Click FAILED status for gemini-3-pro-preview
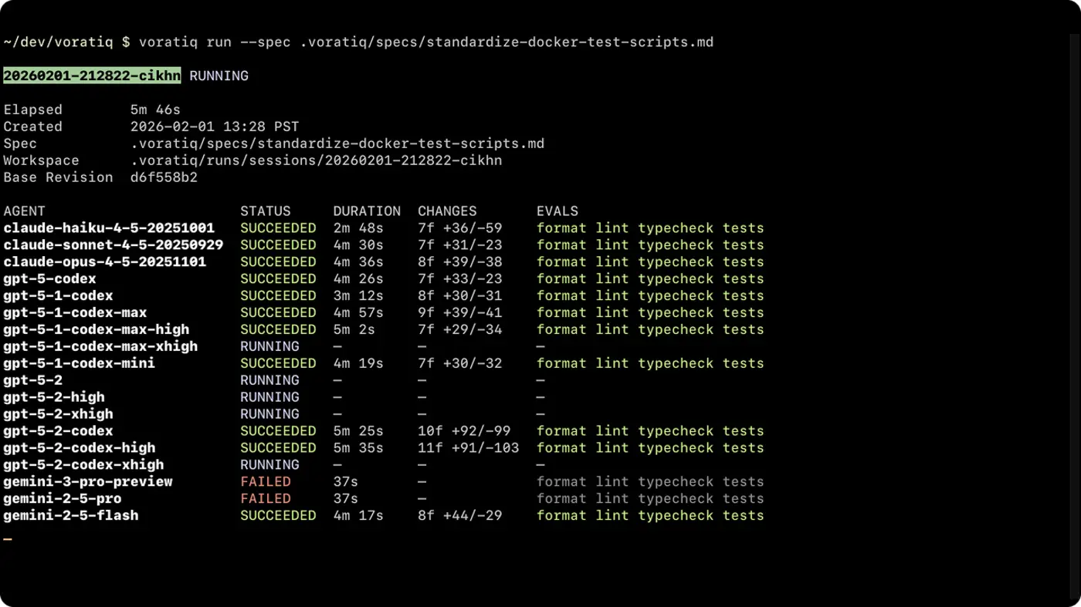This screenshot has width=1081, height=607. point(266,482)
